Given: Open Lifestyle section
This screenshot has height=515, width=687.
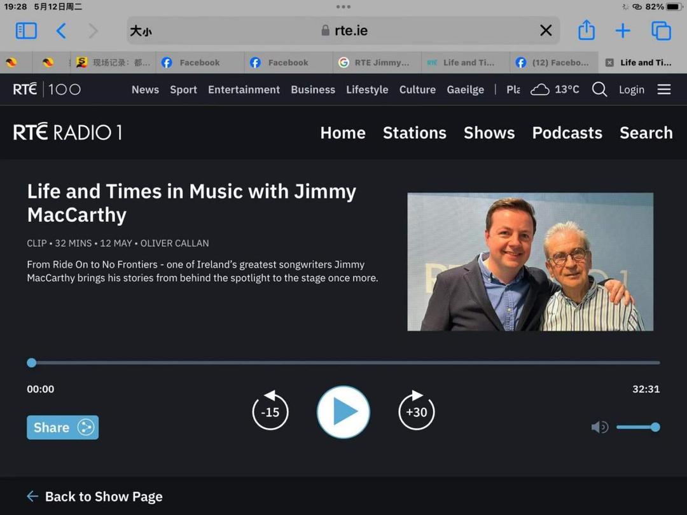Looking at the screenshot, I should coord(367,90).
